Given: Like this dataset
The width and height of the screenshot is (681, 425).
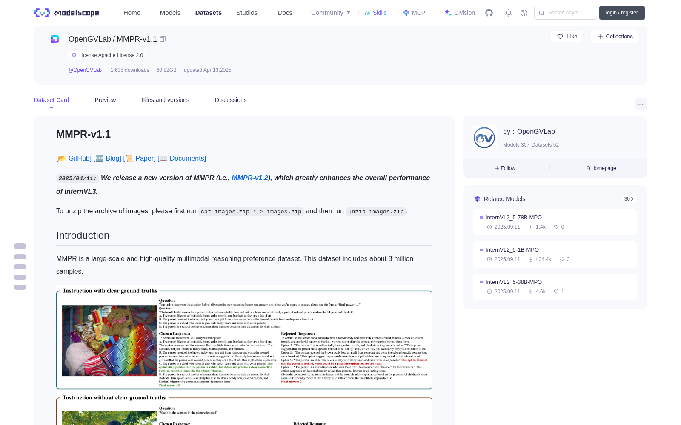Looking at the screenshot, I should pyautogui.click(x=567, y=37).
